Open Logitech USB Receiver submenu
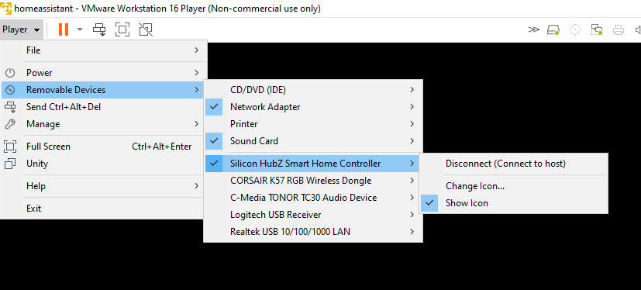 click(x=313, y=214)
